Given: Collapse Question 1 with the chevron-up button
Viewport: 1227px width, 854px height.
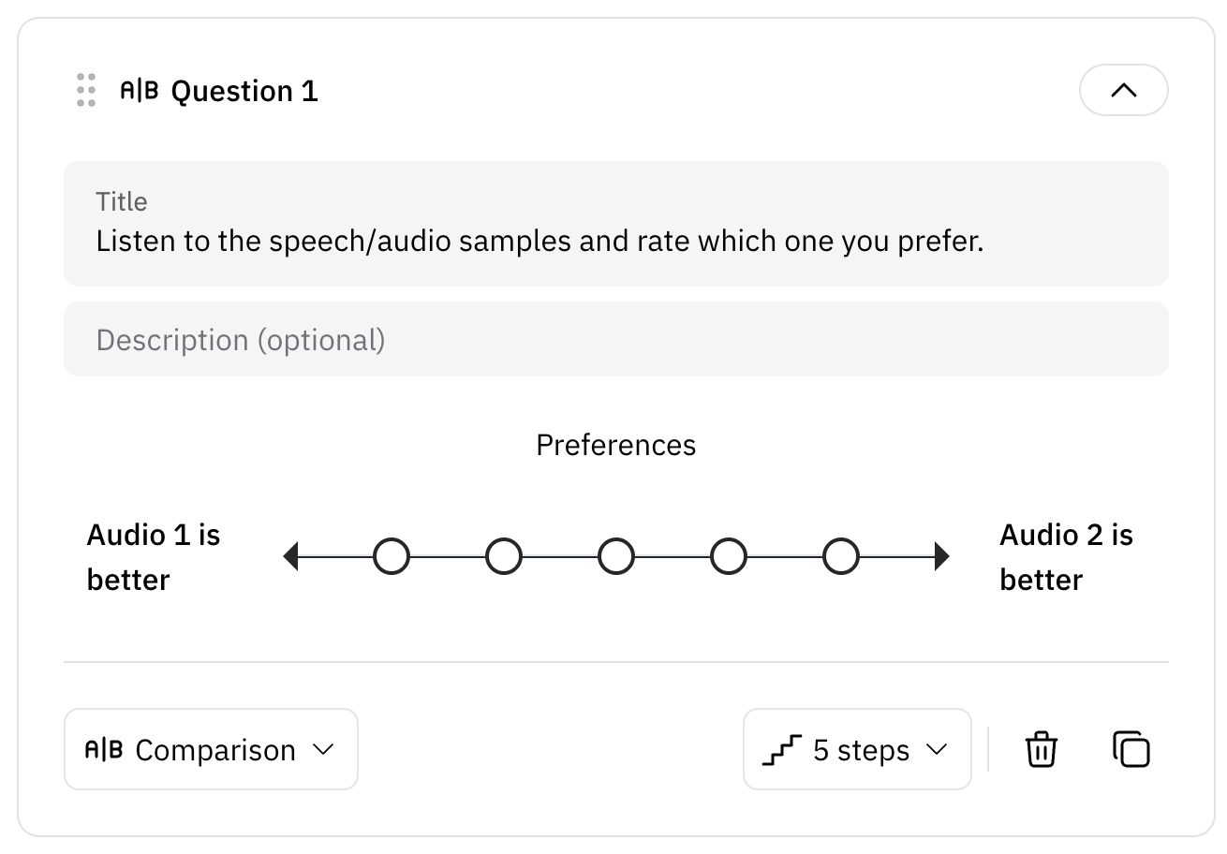Looking at the screenshot, I should click(x=1123, y=90).
